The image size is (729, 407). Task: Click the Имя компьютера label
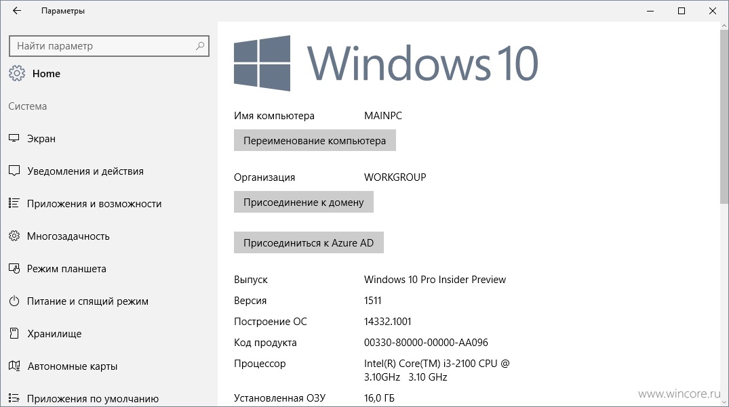click(274, 116)
